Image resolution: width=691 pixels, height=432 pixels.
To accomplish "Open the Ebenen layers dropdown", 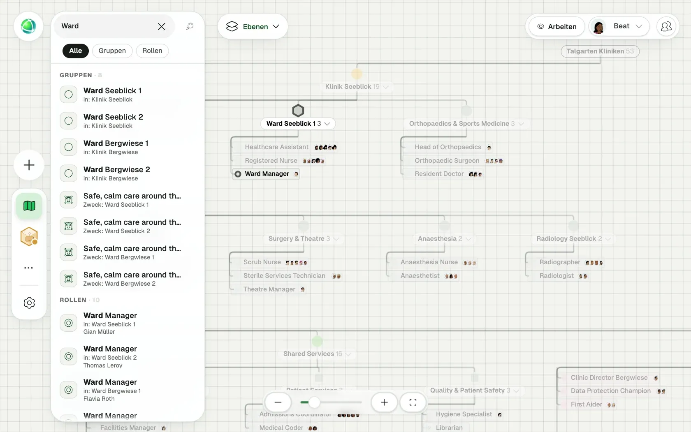I will [253, 26].
